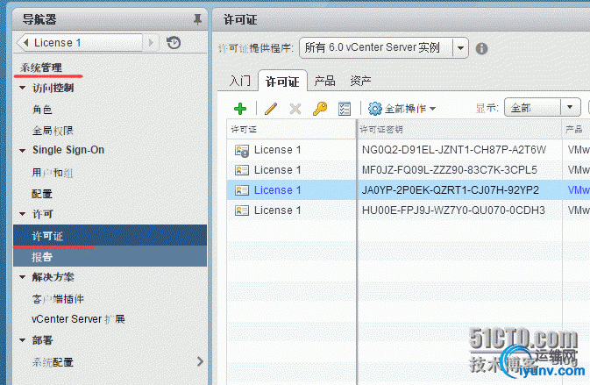Screen dimensions: 590x385
Task: Click the gray X remove license icon
Action: (295, 109)
